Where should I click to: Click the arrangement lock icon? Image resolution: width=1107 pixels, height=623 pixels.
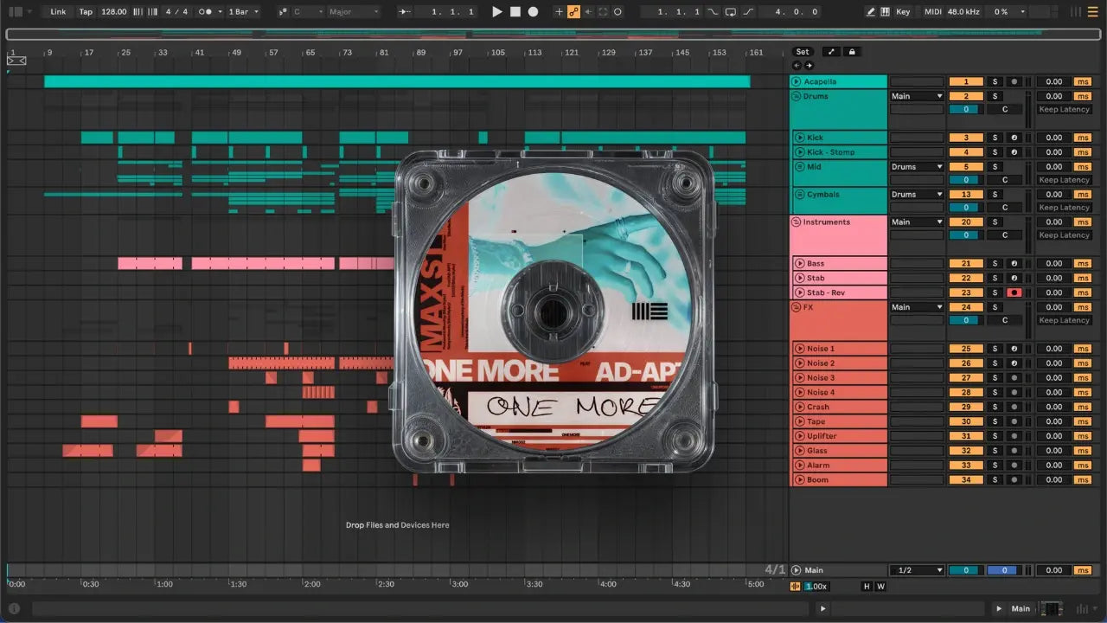tap(852, 52)
